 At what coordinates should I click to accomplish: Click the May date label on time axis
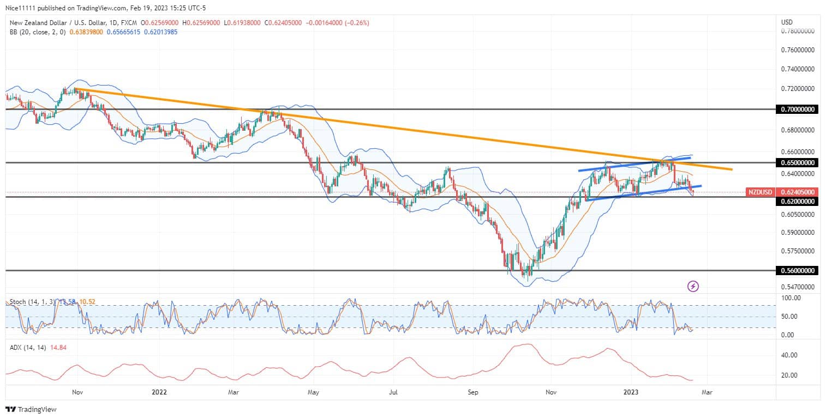click(x=313, y=392)
